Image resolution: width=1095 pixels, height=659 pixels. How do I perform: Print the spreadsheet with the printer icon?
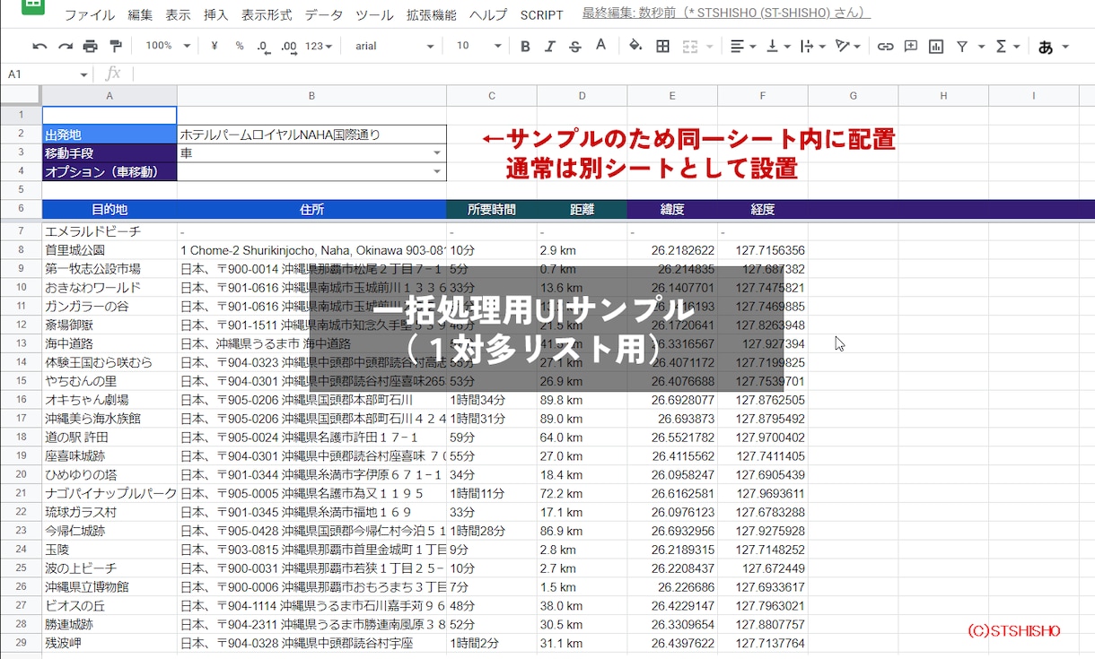[x=90, y=46]
